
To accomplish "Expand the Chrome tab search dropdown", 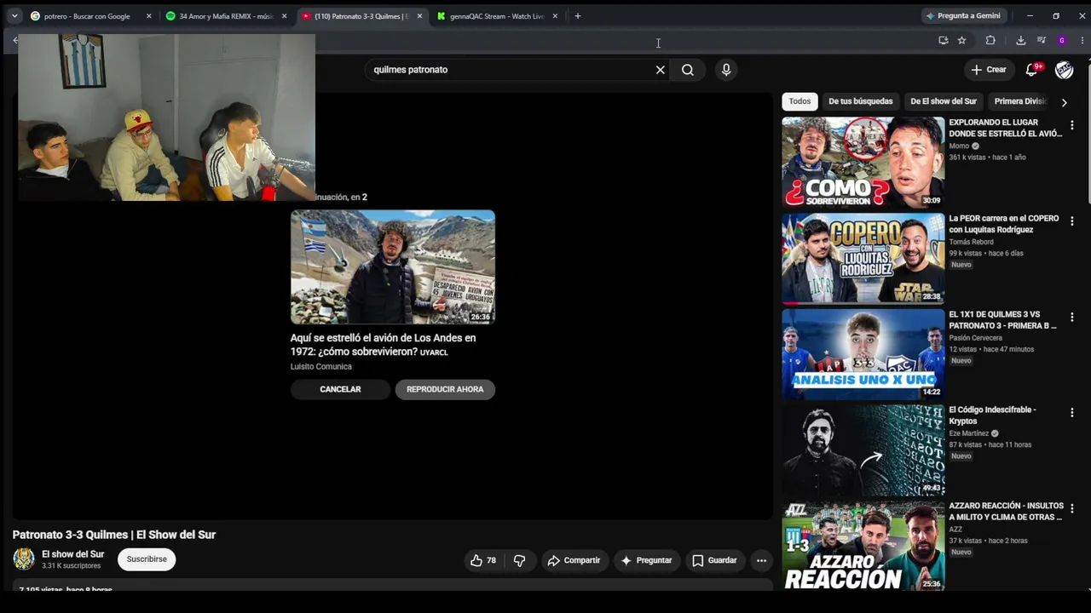I will point(14,16).
